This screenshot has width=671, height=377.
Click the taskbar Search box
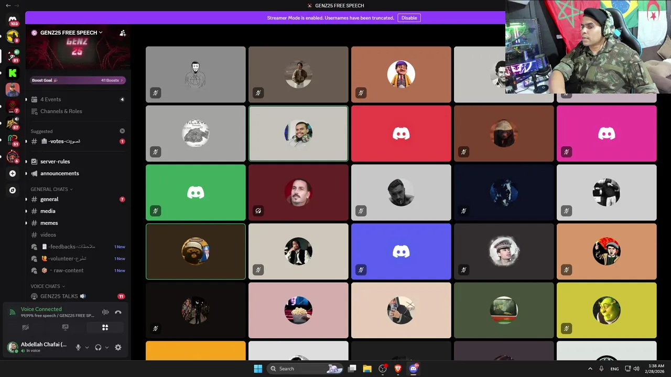pyautogui.click(x=305, y=369)
